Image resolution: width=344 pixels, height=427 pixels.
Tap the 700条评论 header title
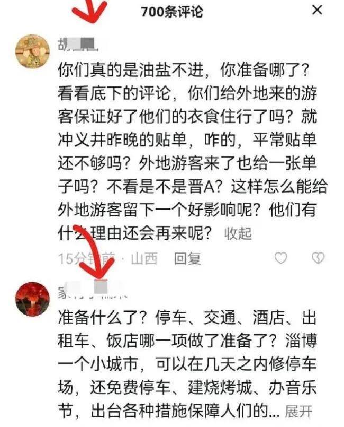point(172,12)
